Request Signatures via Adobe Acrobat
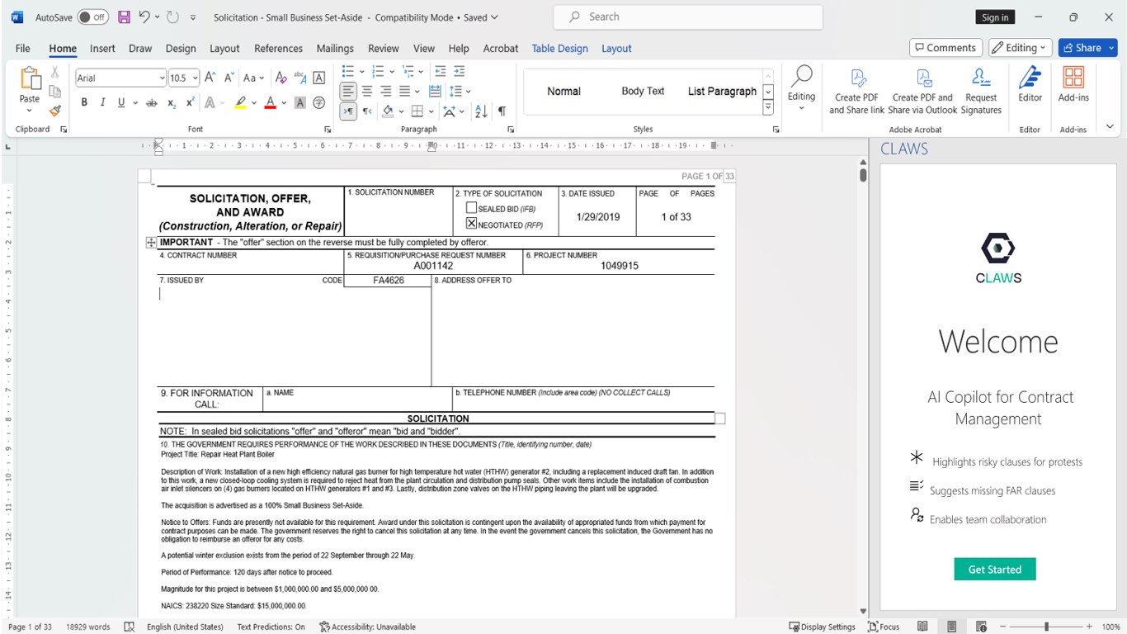Screen dimensions: 1127x634 [x=981, y=91]
